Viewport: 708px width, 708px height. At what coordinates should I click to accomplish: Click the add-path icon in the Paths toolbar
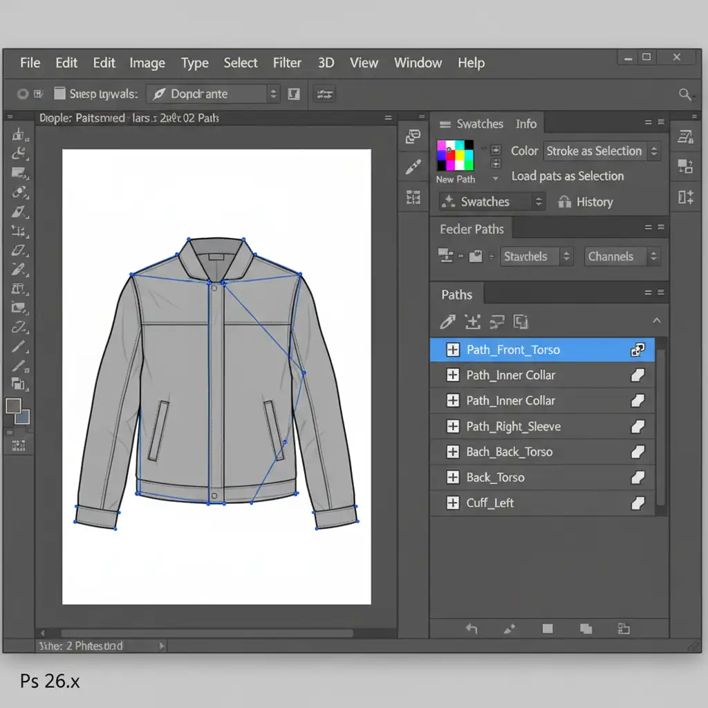pyautogui.click(x=473, y=322)
